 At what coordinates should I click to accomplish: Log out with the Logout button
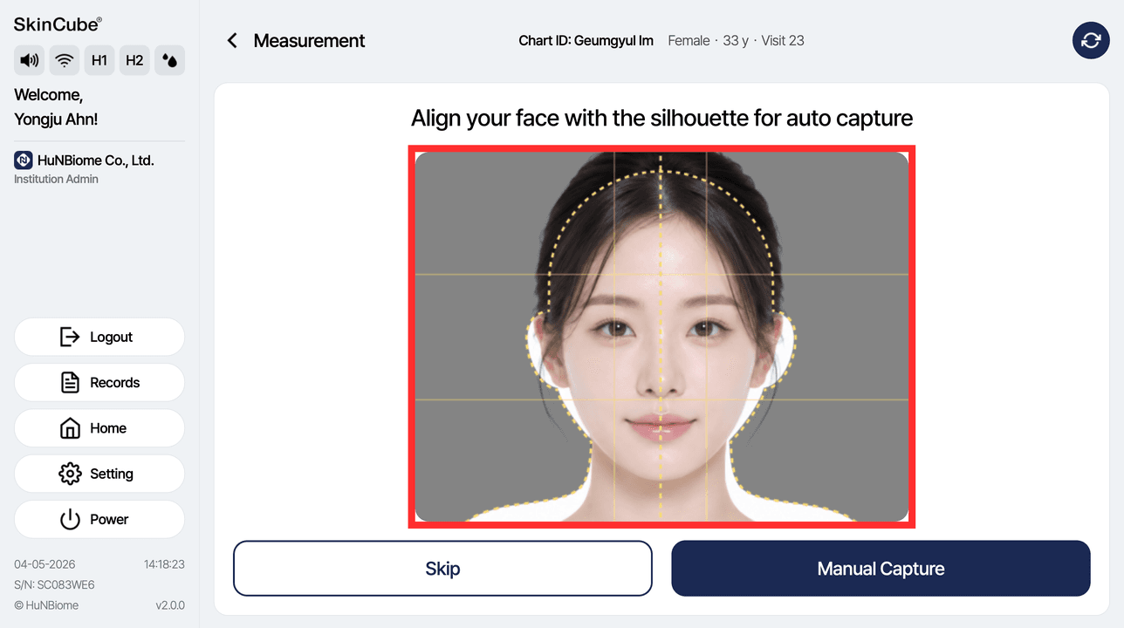pos(99,337)
